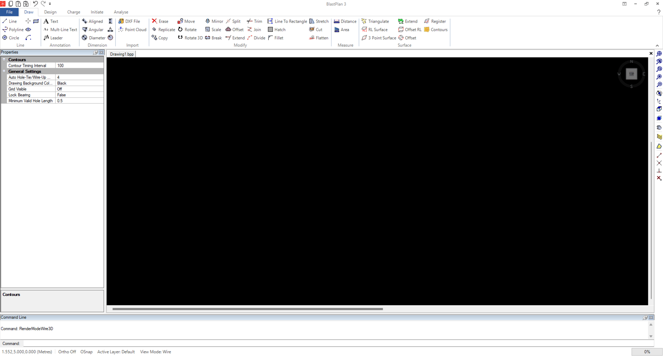Create a Triangulate surface
Viewport: 663px width, 356px height.
point(375,21)
